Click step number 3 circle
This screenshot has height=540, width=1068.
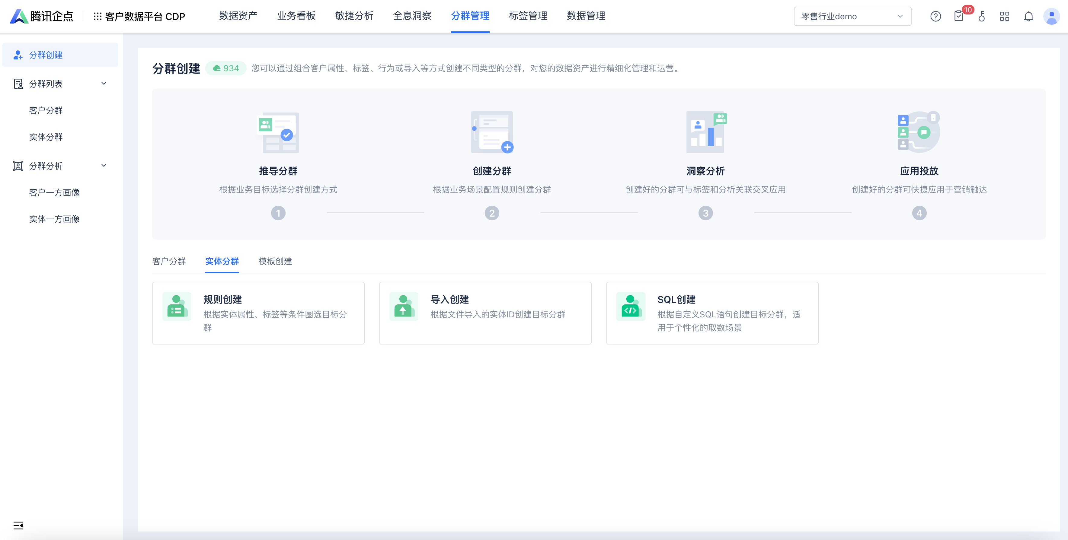tap(706, 213)
